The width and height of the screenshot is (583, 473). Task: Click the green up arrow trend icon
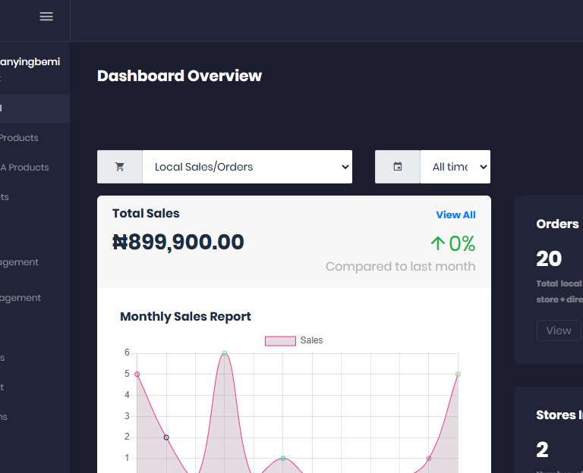437,243
